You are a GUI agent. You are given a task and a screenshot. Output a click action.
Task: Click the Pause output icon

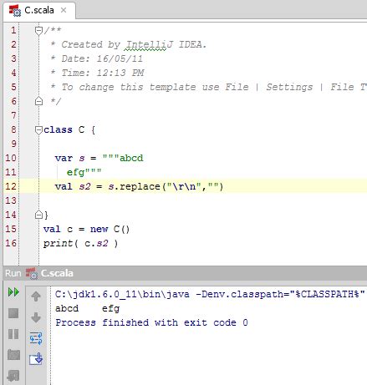[x=13, y=334]
